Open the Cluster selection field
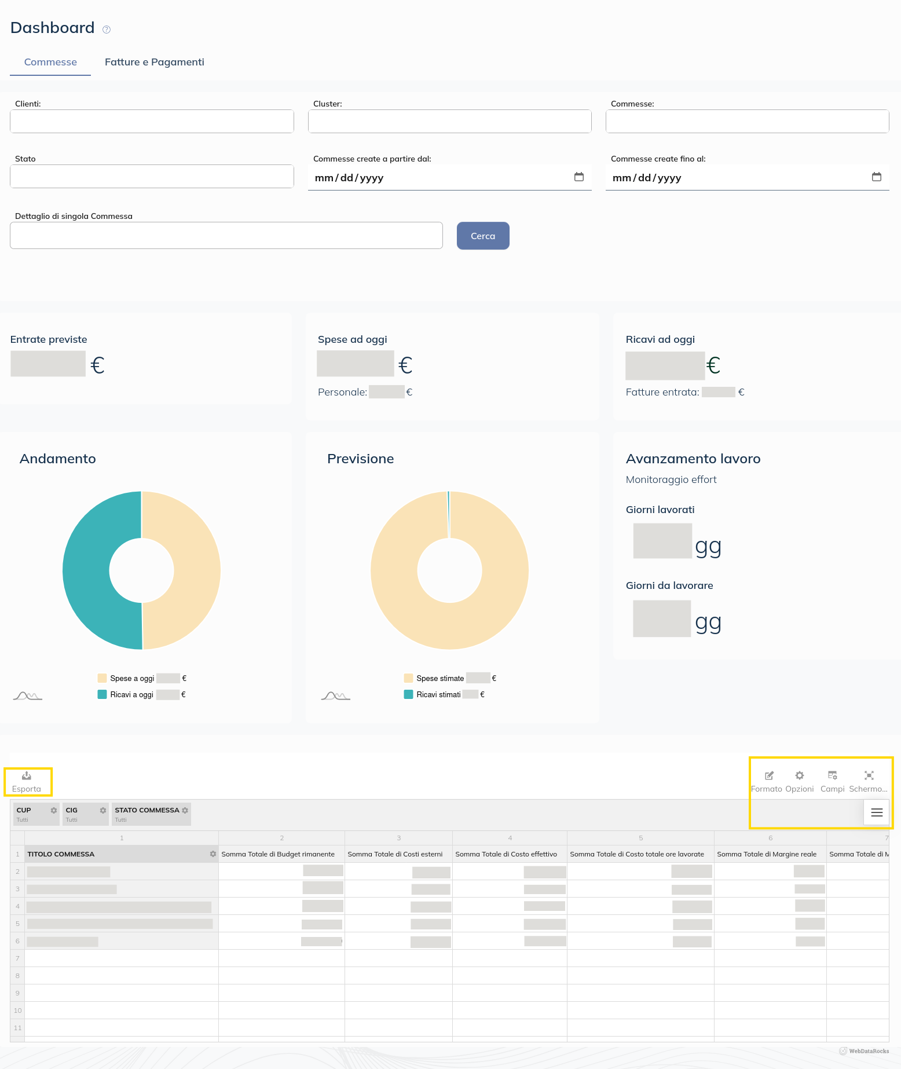 point(450,122)
